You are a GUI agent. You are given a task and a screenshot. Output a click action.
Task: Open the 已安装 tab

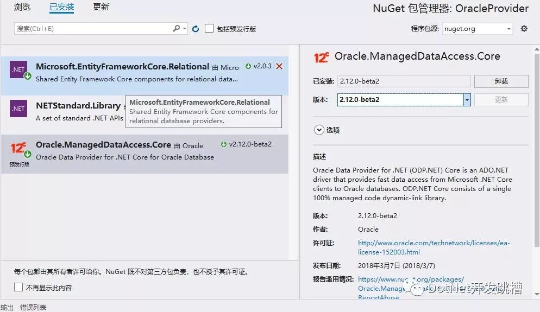point(61,7)
